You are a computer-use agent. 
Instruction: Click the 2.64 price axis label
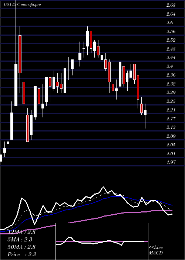click(171, 14)
